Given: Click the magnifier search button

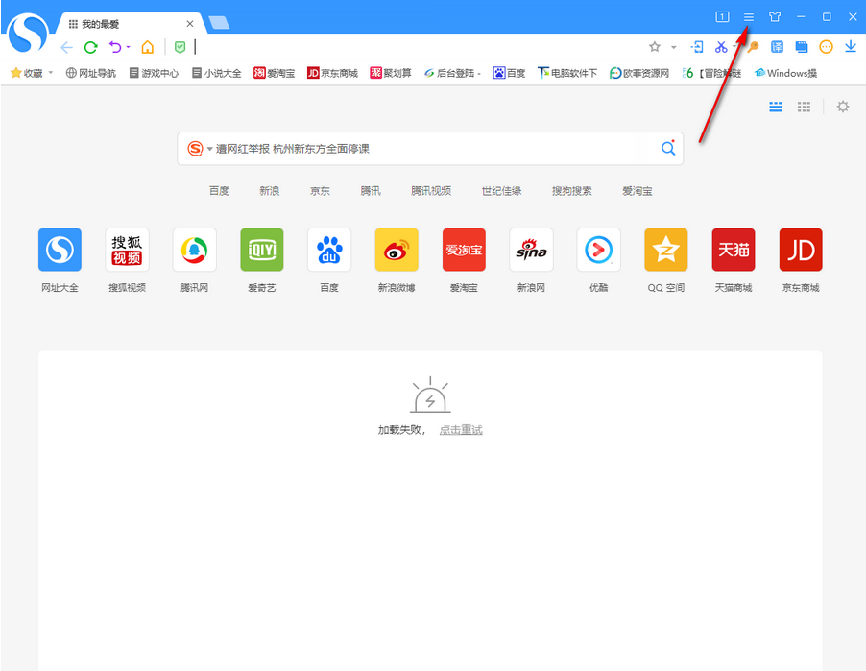Looking at the screenshot, I should point(668,148).
